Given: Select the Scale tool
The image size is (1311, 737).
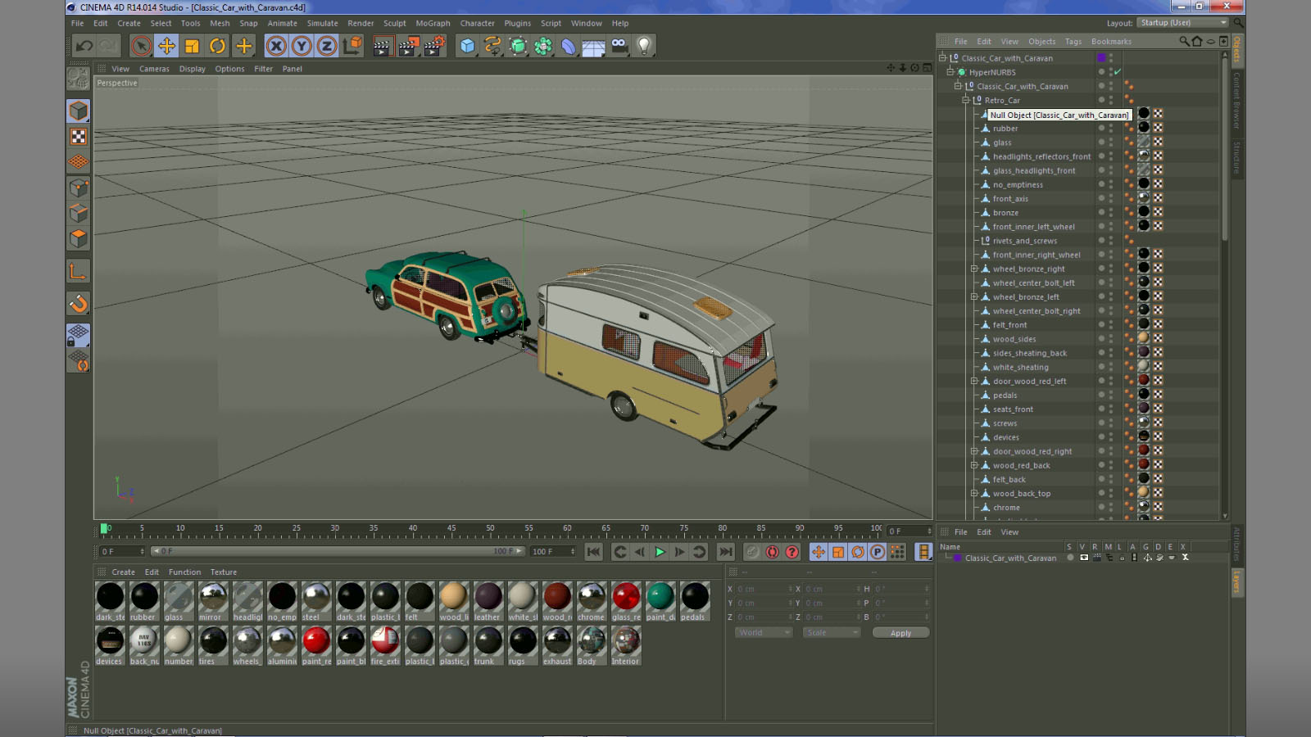Looking at the screenshot, I should coord(192,46).
